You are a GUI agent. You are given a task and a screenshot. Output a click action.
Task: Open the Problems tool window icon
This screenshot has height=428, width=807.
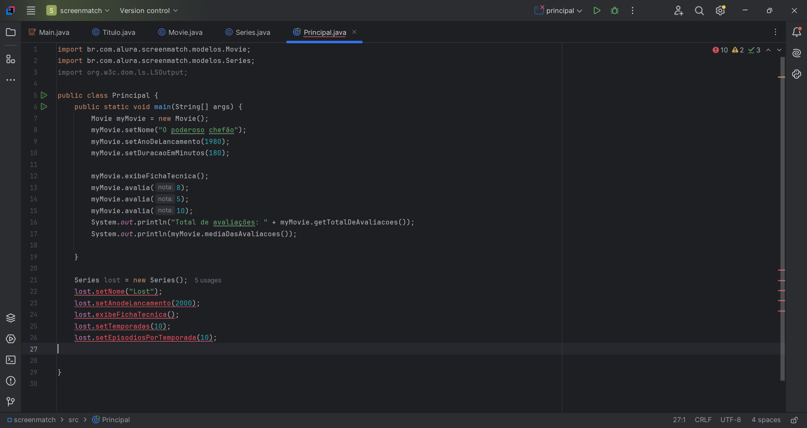coord(11,381)
